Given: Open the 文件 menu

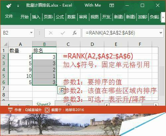Looking at the screenshot, I should [x=9, y=16].
